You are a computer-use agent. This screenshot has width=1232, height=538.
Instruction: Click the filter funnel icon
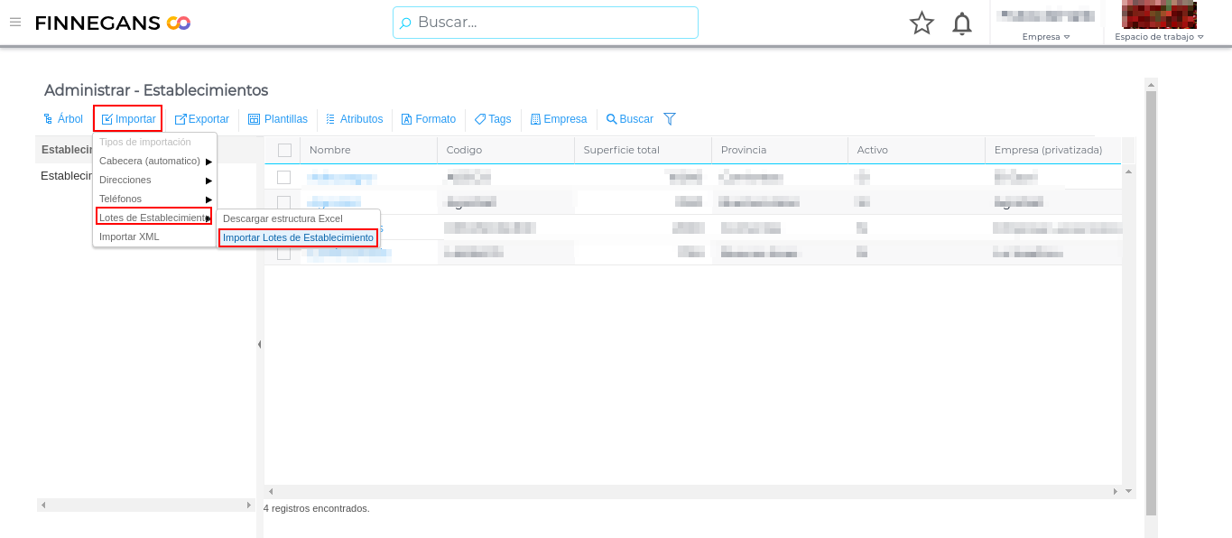point(670,119)
